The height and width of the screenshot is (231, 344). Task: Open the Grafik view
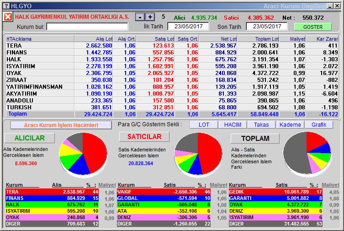pyautogui.click(x=319, y=125)
